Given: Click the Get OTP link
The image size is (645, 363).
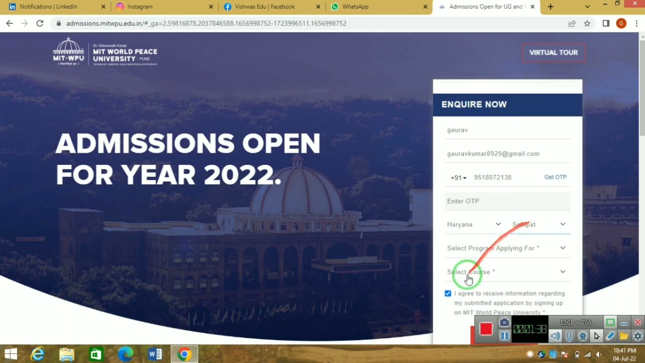Looking at the screenshot, I should click(x=555, y=177).
